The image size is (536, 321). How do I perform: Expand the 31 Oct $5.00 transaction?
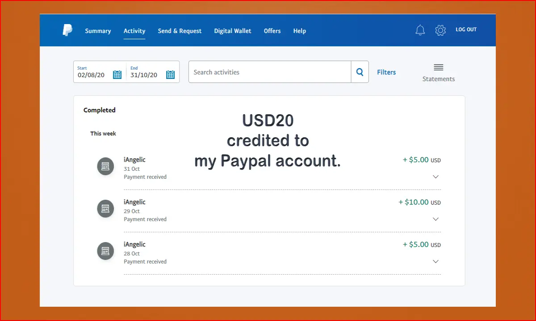click(x=436, y=177)
